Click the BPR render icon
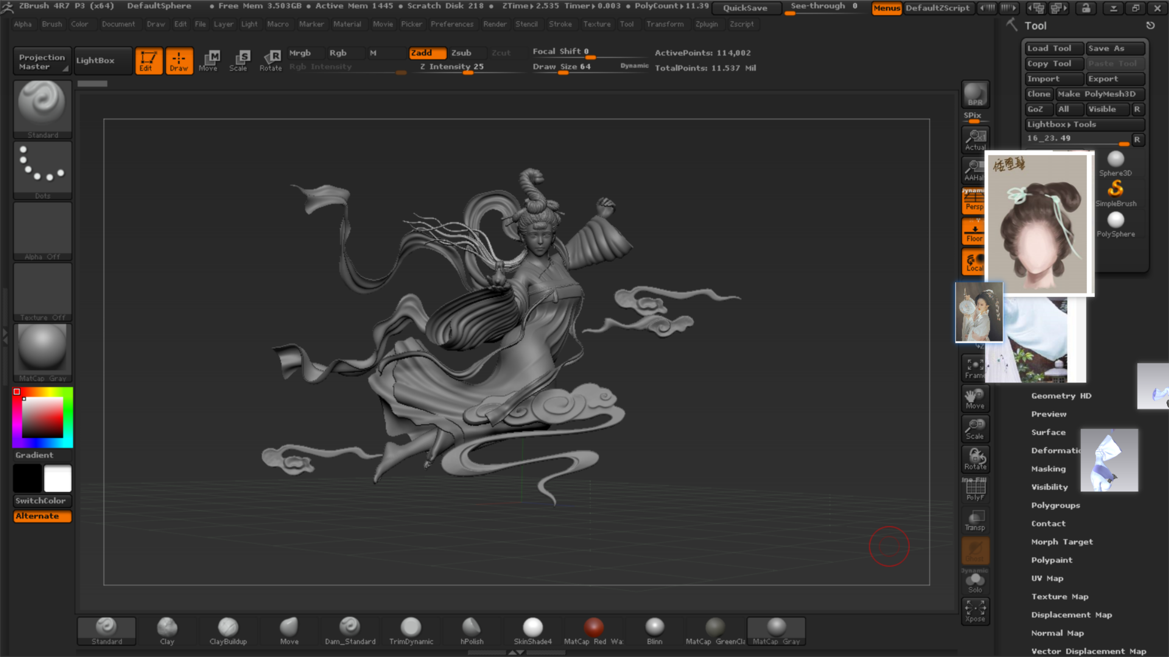Viewport: 1169px width, 657px height. [x=975, y=94]
